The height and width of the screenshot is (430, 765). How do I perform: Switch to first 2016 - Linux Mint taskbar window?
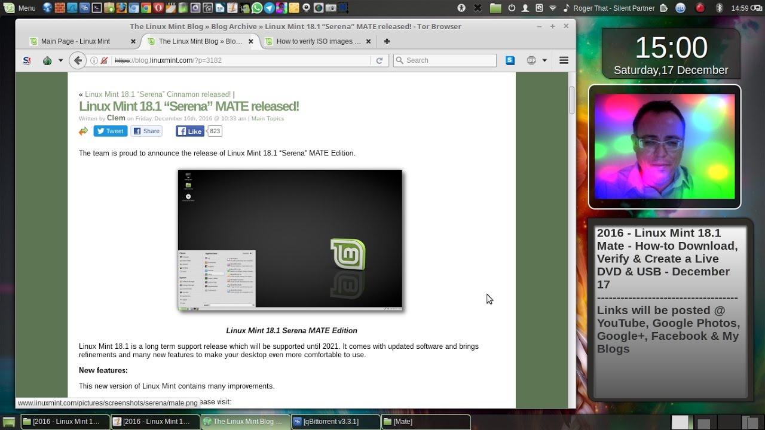point(65,422)
